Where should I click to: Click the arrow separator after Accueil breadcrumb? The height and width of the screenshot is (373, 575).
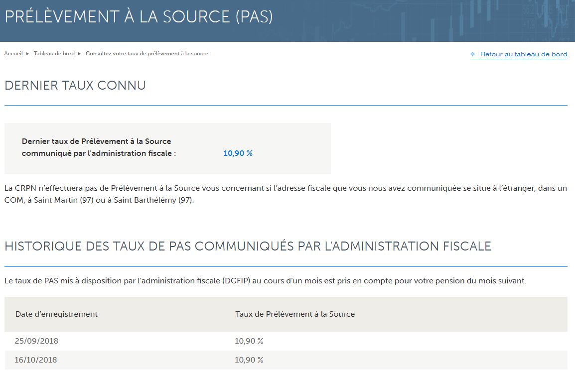pos(27,54)
